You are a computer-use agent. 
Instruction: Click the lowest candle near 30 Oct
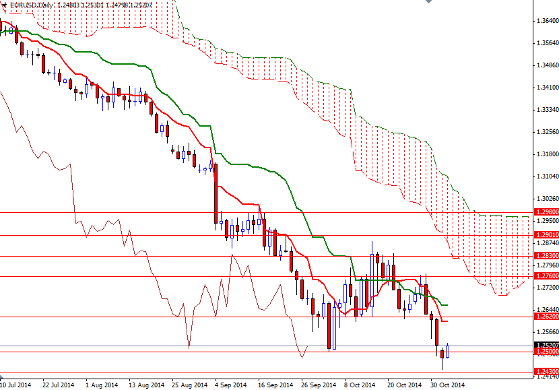(442, 354)
